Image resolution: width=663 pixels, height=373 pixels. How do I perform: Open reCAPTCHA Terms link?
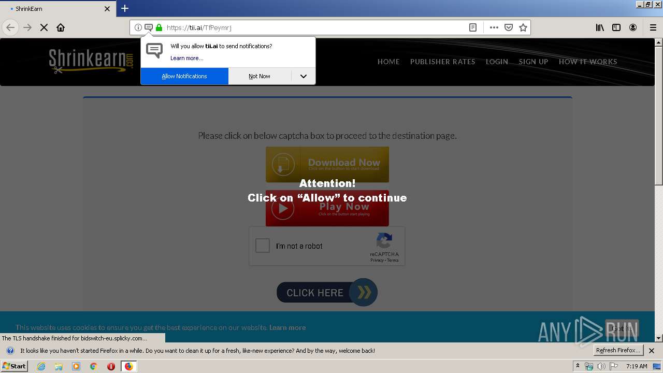point(393,260)
